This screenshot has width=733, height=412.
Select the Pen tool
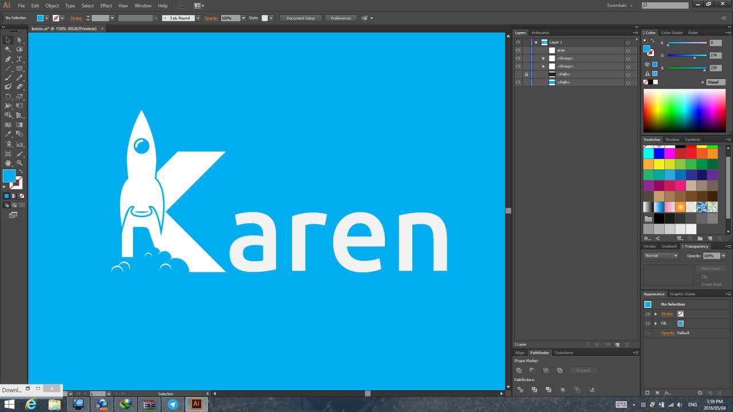click(8, 59)
